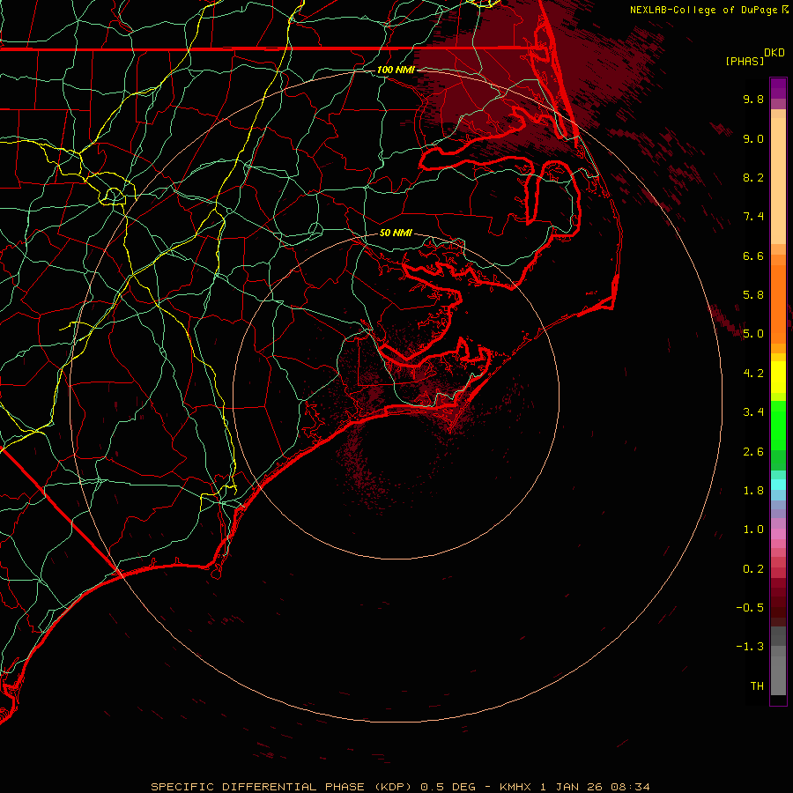Viewport: 793px width, 793px height.
Task: Click the yellow segment of the color bar
Action: (778, 377)
